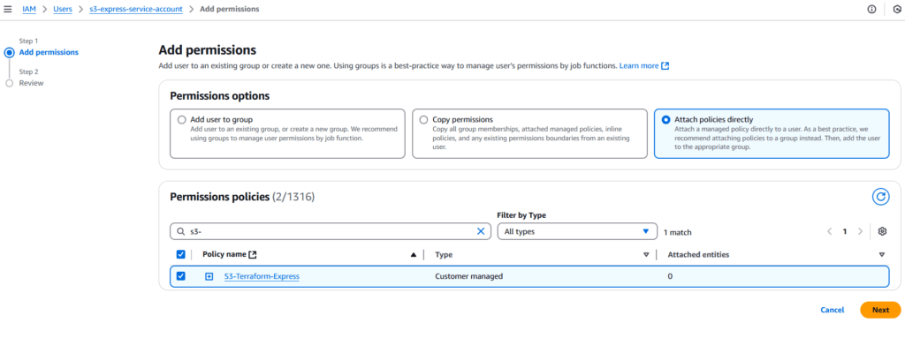Toggle the select-all policies checkbox
Image resolution: width=905 pixels, height=338 pixels.
180,254
